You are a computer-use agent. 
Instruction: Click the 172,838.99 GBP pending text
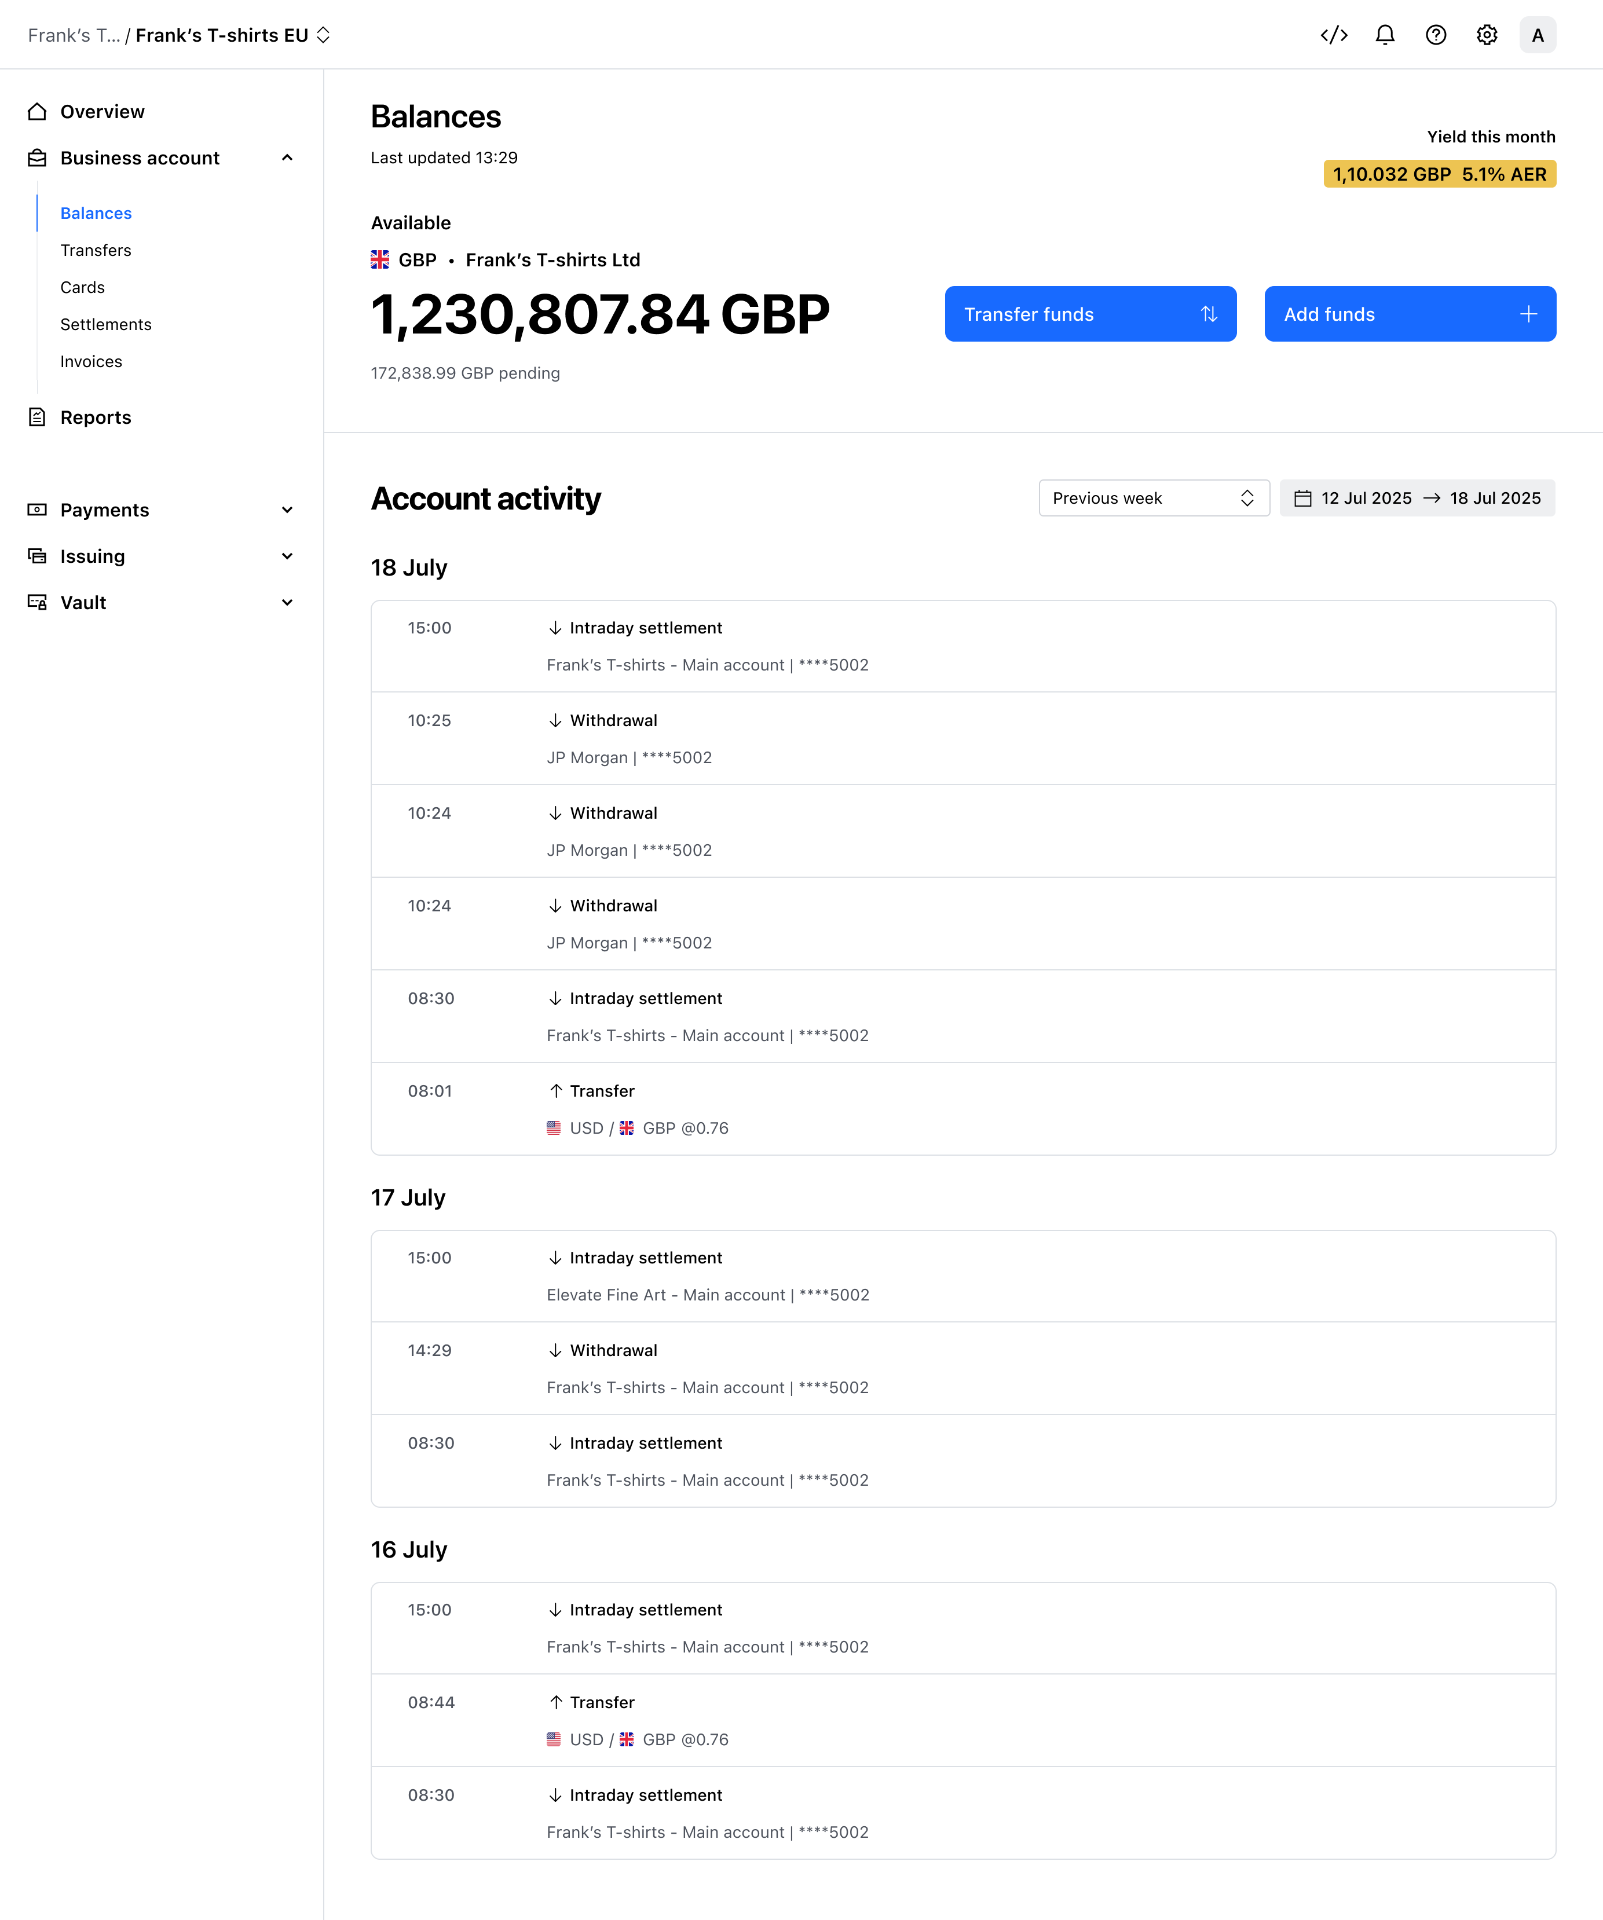466,373
